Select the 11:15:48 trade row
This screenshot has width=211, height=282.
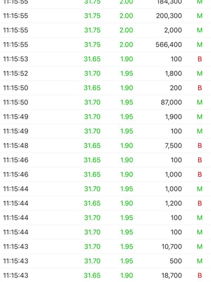tap(105, 146)
